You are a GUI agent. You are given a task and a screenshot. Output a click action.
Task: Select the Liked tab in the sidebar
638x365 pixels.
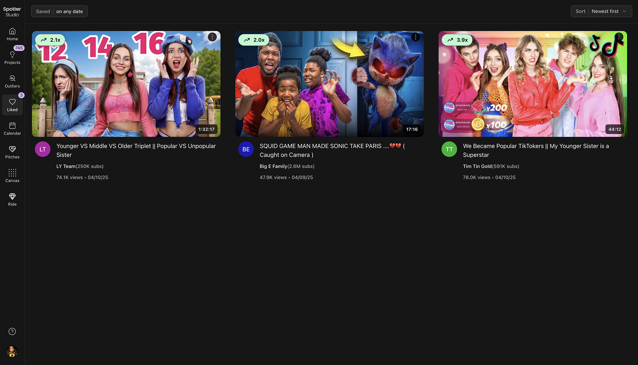click(x=12, y=105)
